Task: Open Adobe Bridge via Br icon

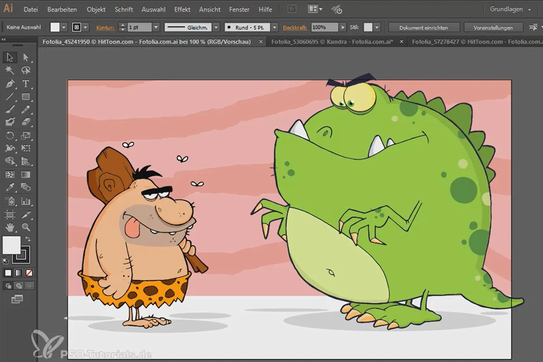Action: click(x=292, y=9)
